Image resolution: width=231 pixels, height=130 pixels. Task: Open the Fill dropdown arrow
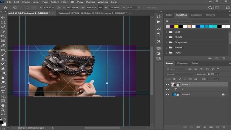click(217, 79)
